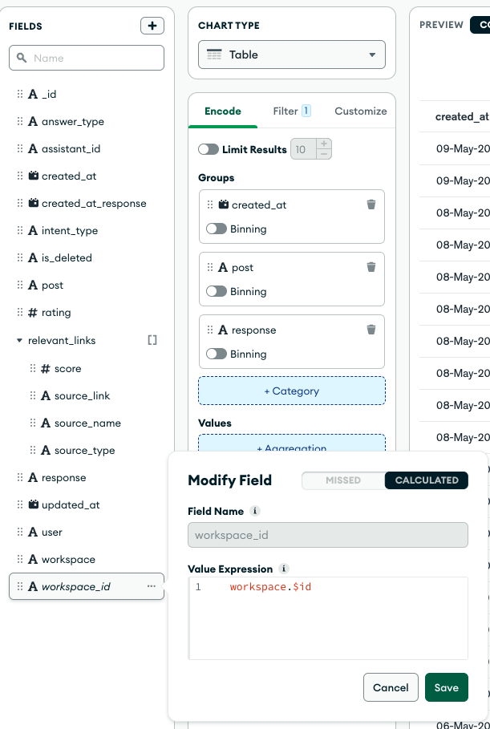Click the Field Name info icon

tap(255, 511)
